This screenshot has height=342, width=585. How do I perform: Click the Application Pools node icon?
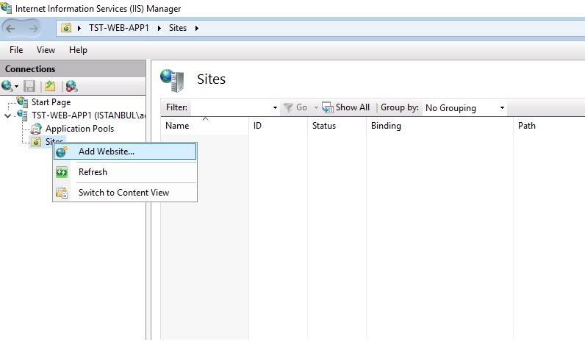tap(36, 129)
